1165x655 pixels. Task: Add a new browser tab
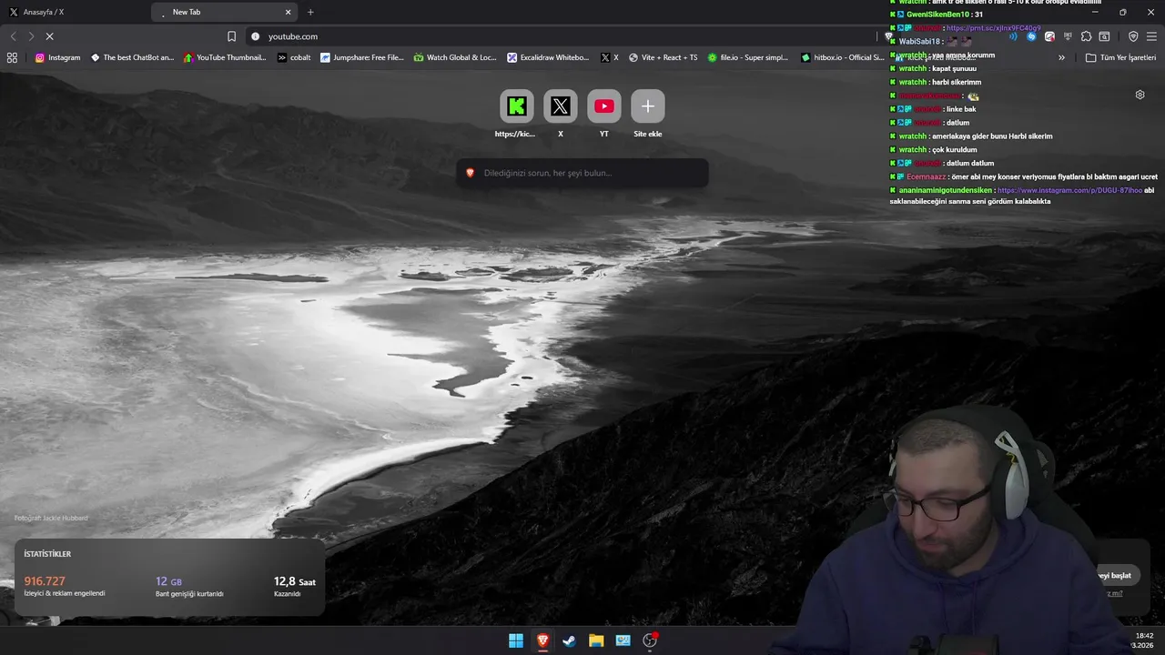tap(310, 12)
